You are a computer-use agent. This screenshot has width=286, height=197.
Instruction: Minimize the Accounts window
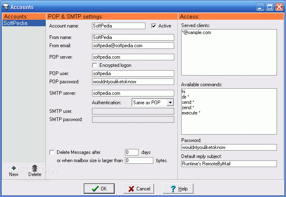(x=260, y=7)
